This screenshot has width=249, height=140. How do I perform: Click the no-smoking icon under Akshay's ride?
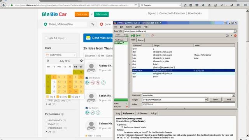[x=93, y=82]
